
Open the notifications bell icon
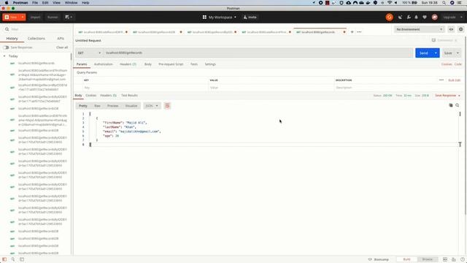417,18
